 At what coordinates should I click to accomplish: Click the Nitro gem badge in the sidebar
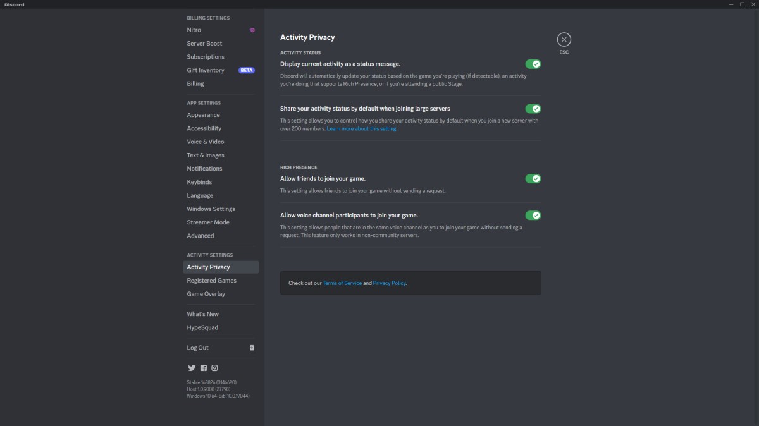[252, 30]
